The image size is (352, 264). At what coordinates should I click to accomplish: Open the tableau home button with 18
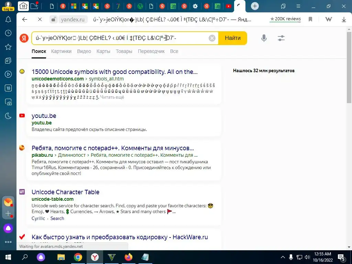click(23, 6)
